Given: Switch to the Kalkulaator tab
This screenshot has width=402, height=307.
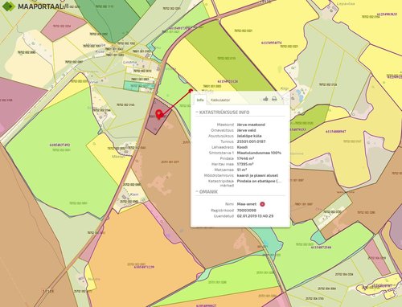Looking at the screenshot, I should 220,100.
